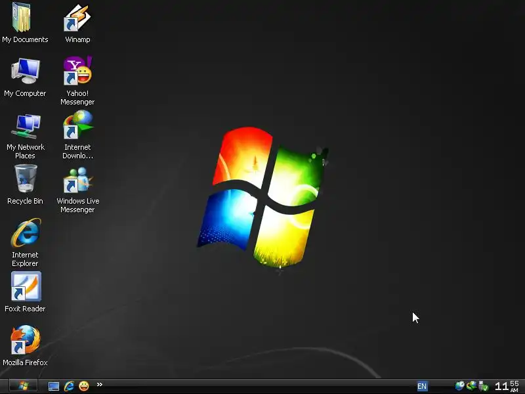Click the 'Winamp' icon label text
The width and height of the screenshot is (525, 394).
pos(77,39)
